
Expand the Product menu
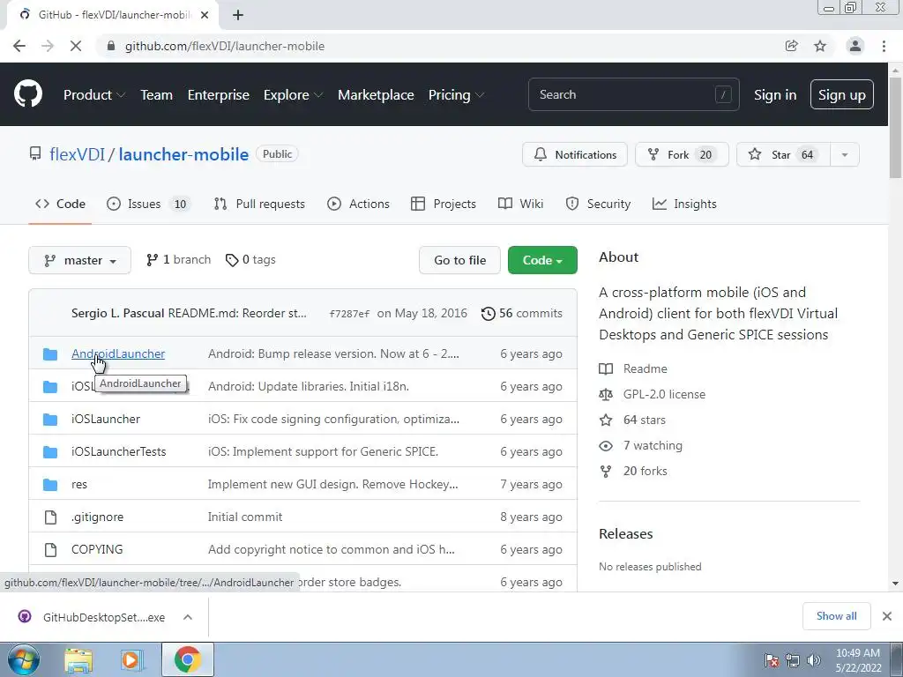click(94, 95)
